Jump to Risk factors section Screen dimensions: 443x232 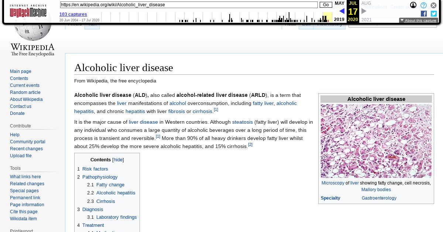pos(95,169)
